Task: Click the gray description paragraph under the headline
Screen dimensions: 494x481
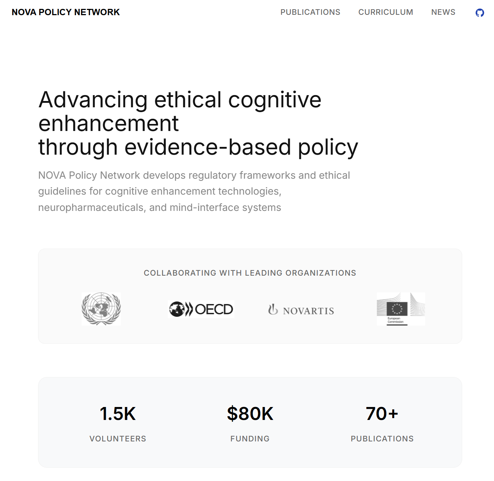Action: [194, 191]
